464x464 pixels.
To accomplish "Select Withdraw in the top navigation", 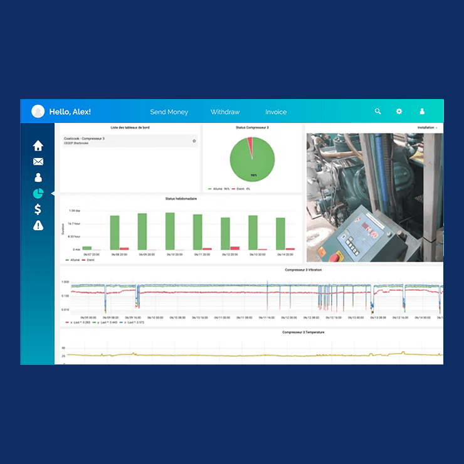I will (x=225, y=112).
